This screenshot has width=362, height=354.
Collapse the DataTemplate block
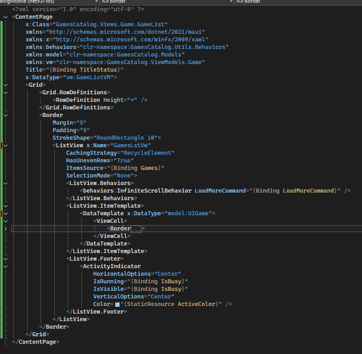tap(5, 213)
